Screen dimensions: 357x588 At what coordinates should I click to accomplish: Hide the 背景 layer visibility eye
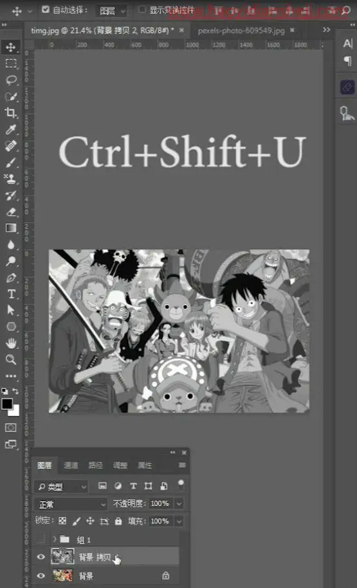pos(41,576)
